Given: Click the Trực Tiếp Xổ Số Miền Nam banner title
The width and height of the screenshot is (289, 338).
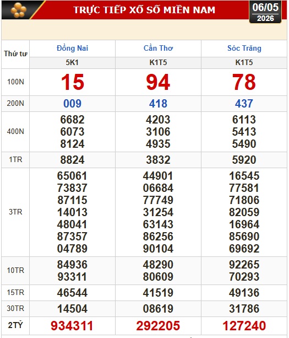Looking at the screenshot, I should [x=144, y=10].
